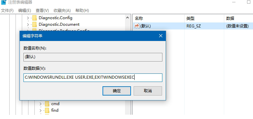Click the 确定 button in the dialog
Image resolution: width=253 pixels, height=119 pixels.
tap(117, 91)
